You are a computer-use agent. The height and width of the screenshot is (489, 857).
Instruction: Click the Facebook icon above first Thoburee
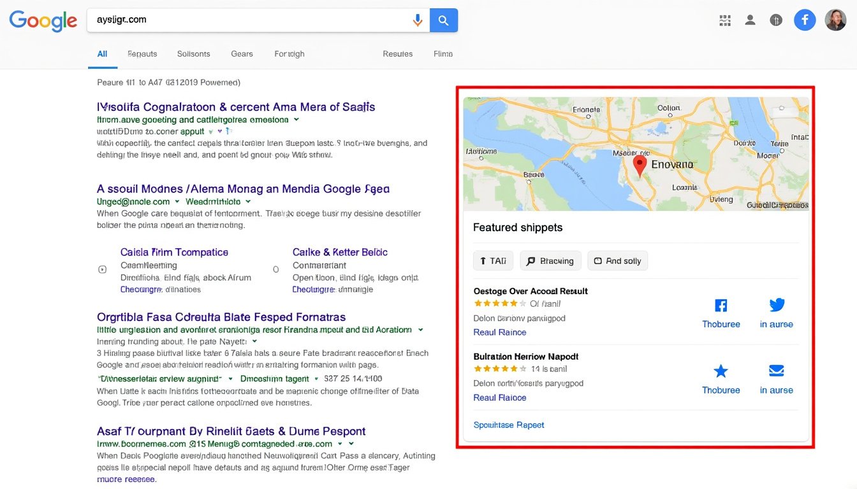(x=721, y=305)
